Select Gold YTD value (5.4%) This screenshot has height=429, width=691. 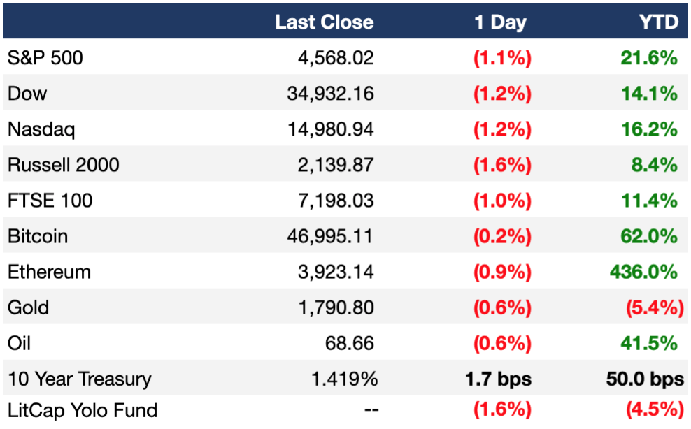click(655, 307)
